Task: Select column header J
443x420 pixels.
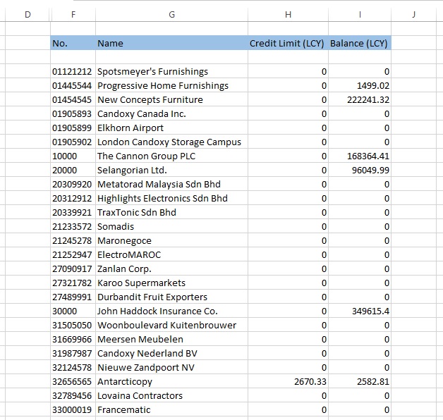Action: point(413,14)
